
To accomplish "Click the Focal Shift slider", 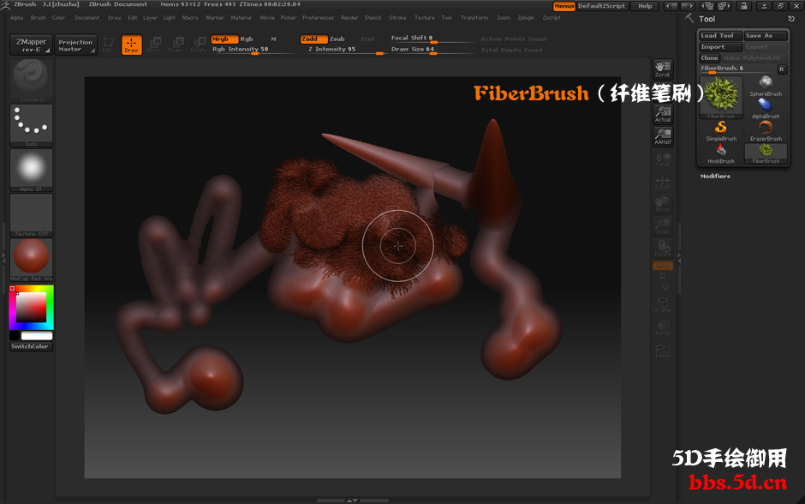I will 432,38.
